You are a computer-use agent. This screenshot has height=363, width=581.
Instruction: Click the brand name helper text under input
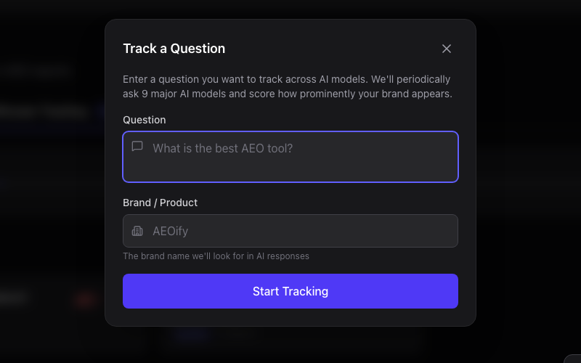point(216,256)
